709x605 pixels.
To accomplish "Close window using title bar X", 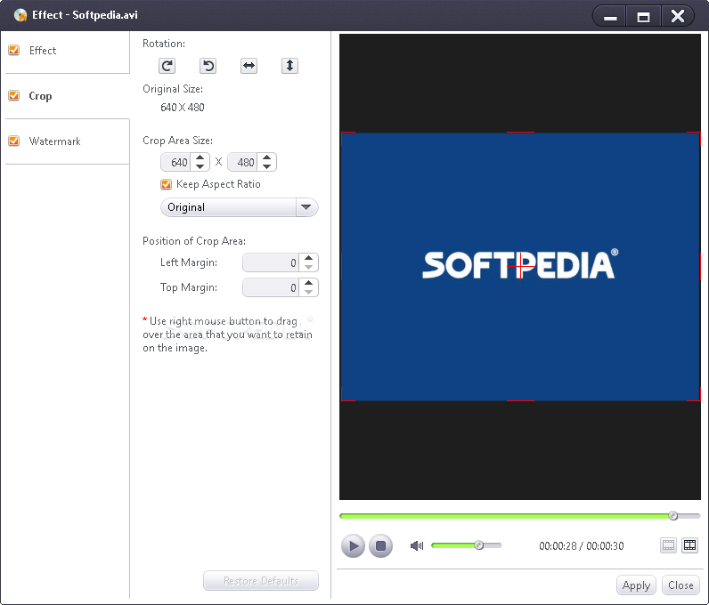I will point(677,16).
